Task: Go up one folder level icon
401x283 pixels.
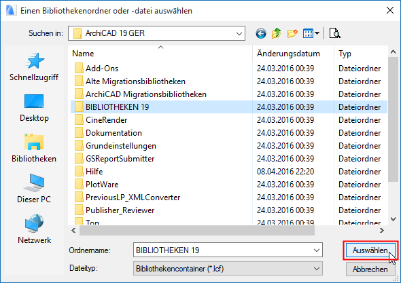Action: click(276, 33)
